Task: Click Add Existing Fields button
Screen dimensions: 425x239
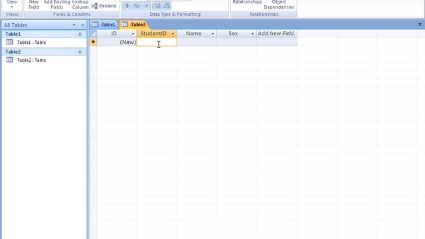Action: click(56, 5)
